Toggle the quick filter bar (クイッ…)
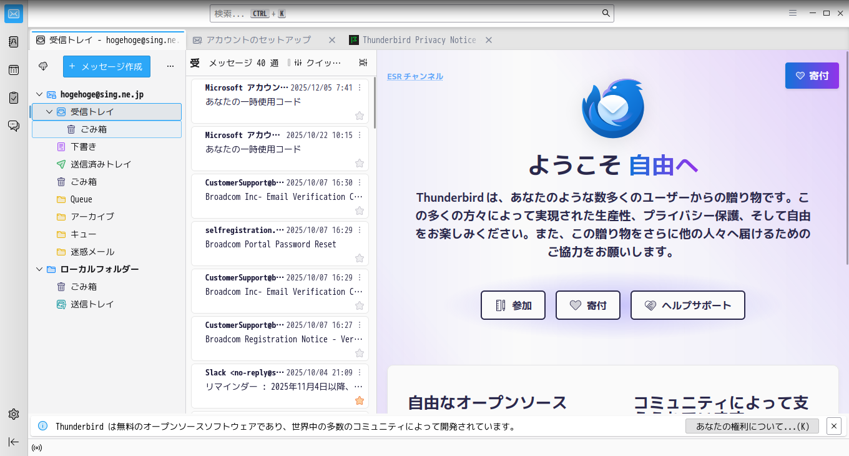 click(x=318, y=62)
